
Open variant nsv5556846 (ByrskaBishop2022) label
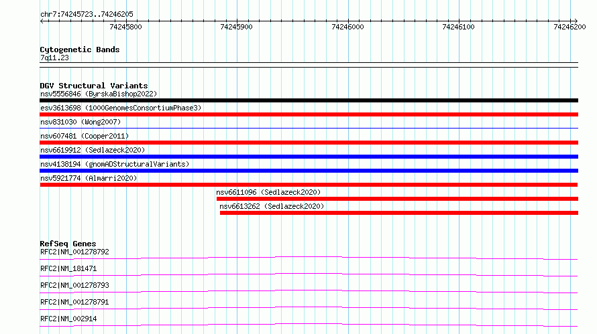[x=99, y=94]
